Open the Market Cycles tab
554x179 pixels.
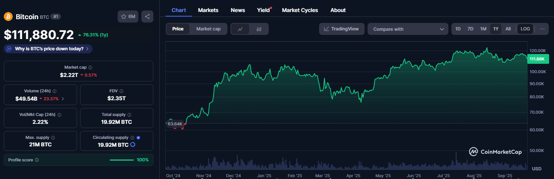300,10
